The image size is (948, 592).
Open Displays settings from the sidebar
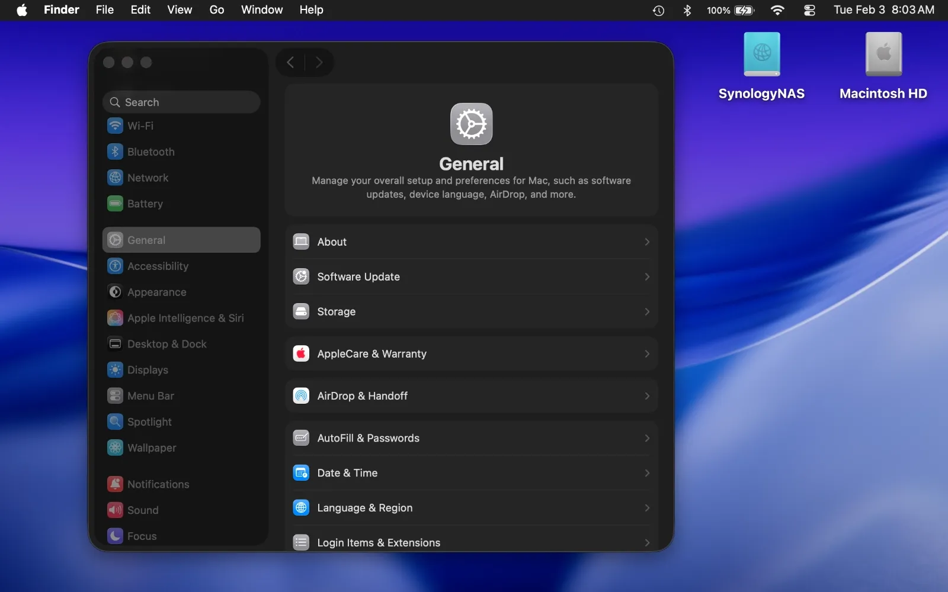click(115, 370)
